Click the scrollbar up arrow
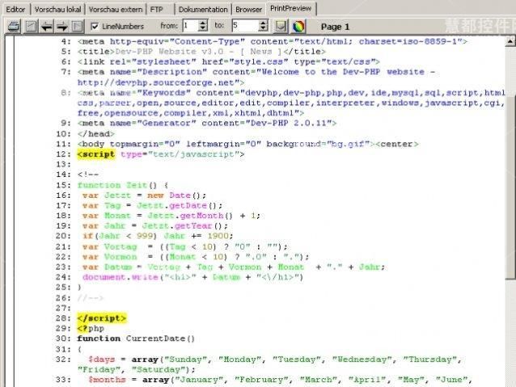Screen dimensions: 516x387 pos(510,41)
